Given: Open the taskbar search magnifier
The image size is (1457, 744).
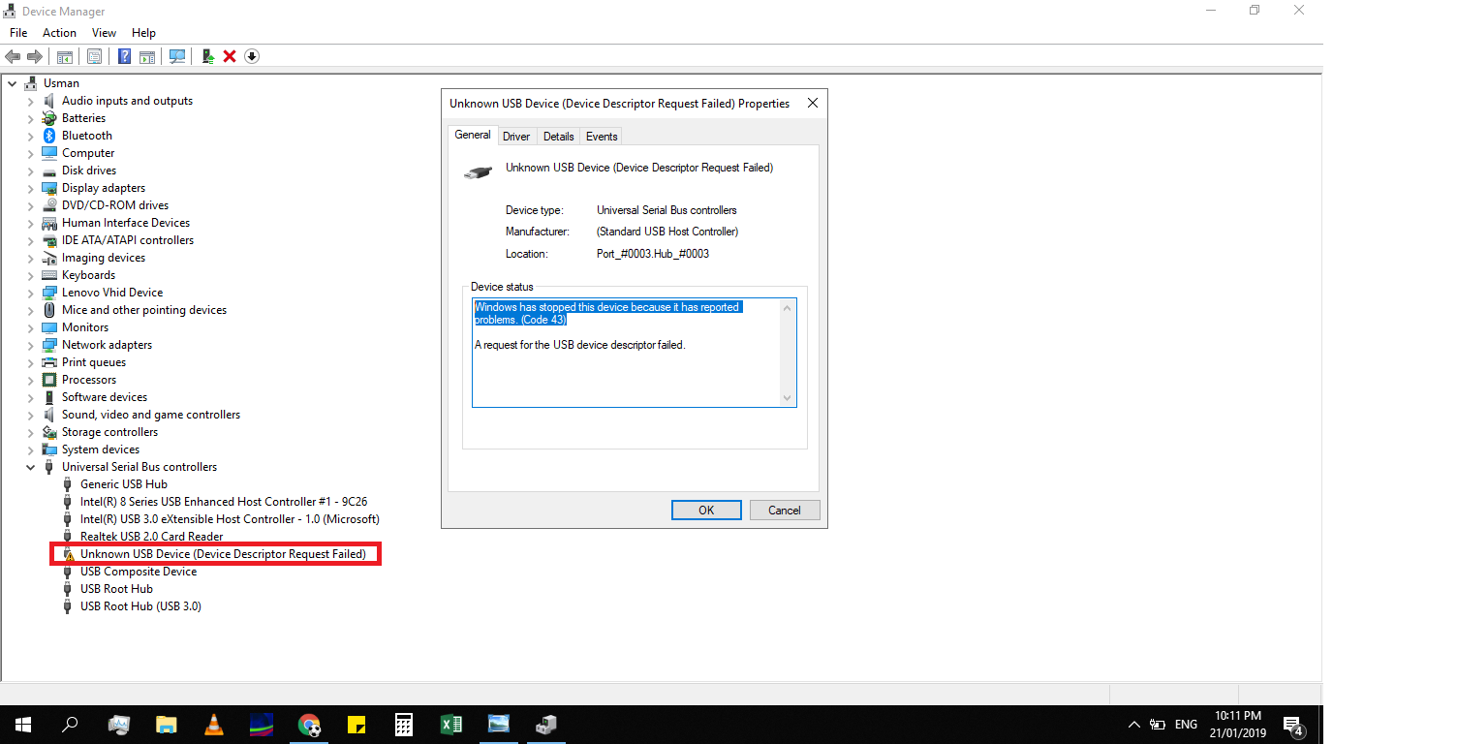Looking at the screenshot, I should click(70, 724).
